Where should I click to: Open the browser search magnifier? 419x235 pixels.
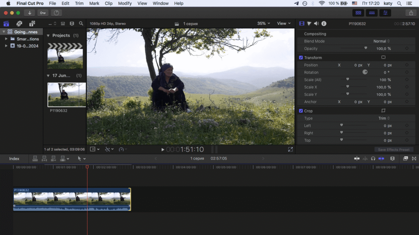point(81,24)
